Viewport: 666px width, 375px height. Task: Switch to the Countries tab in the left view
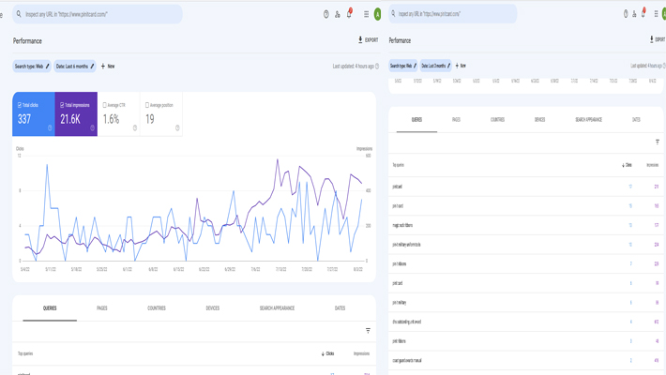(x=157, y=308)
